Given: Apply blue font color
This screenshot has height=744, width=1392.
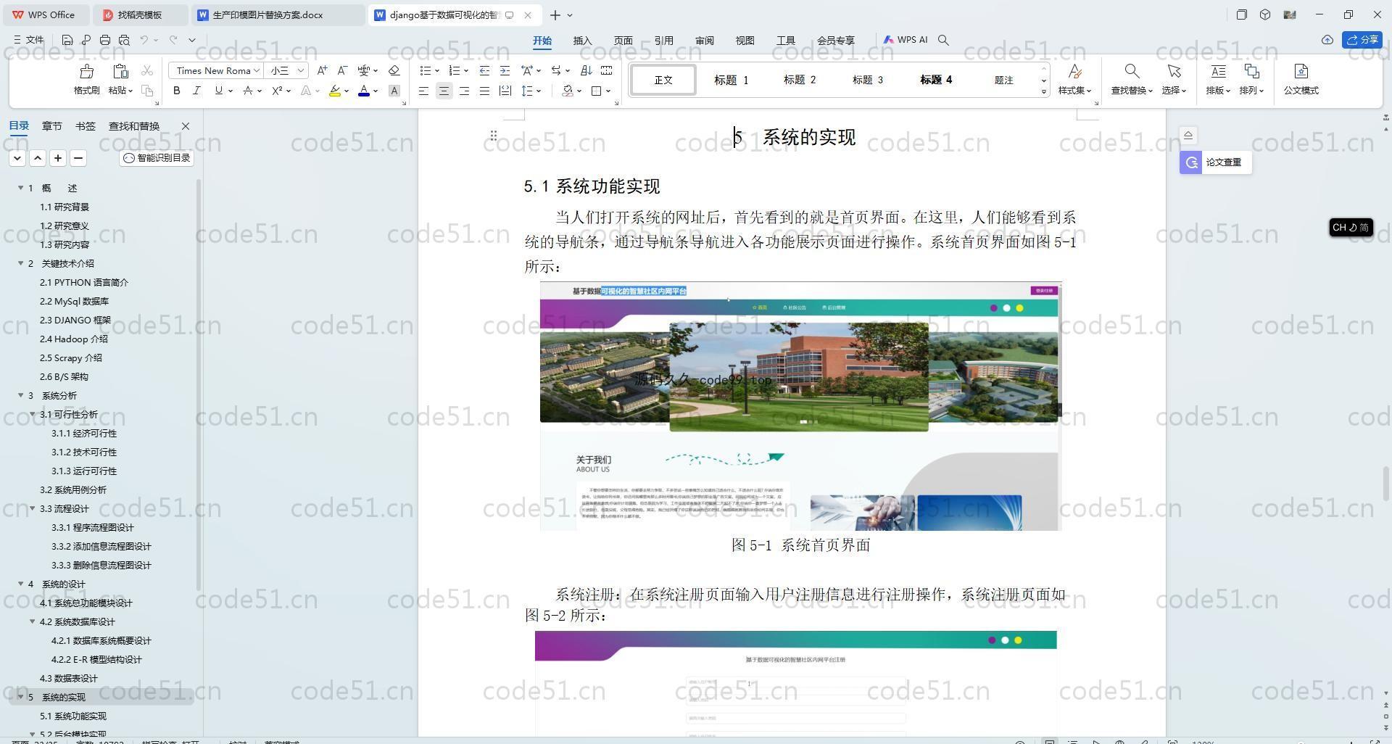Looking at the screenshot, I should [364, 91].
